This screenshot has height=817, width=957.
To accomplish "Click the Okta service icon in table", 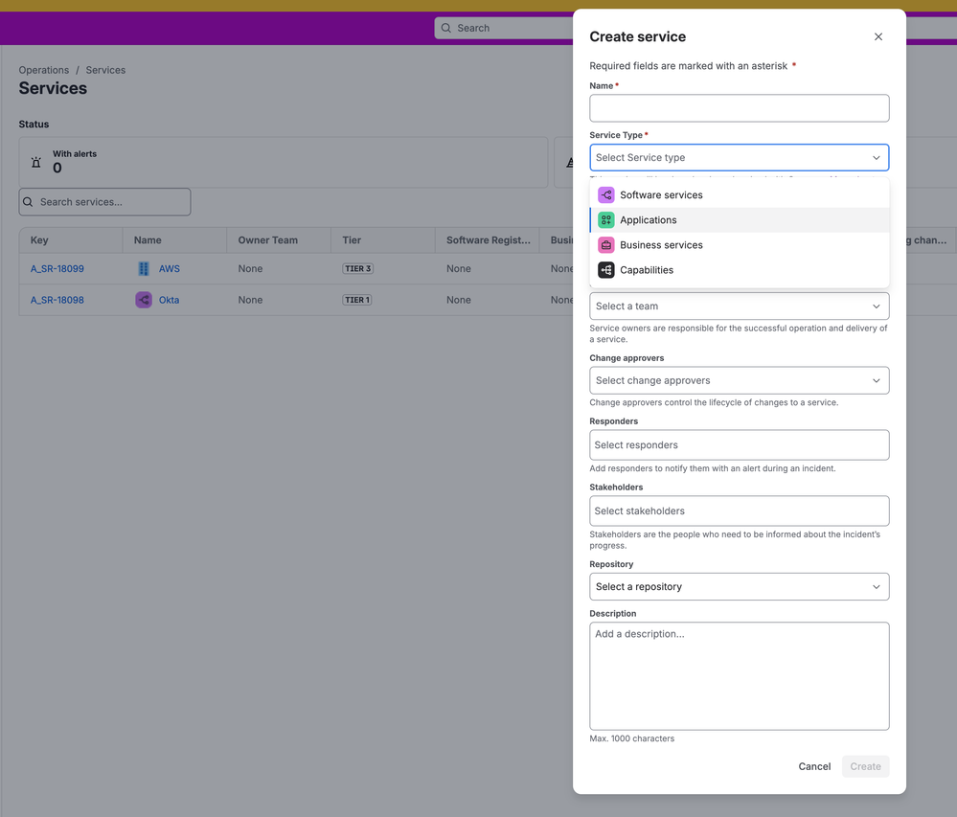I will [x=144, y=300].
